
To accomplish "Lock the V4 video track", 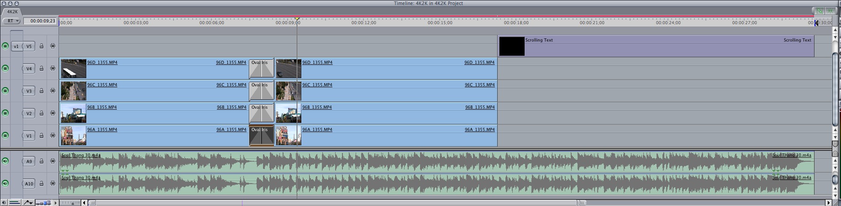I will [x=42, y=69].
